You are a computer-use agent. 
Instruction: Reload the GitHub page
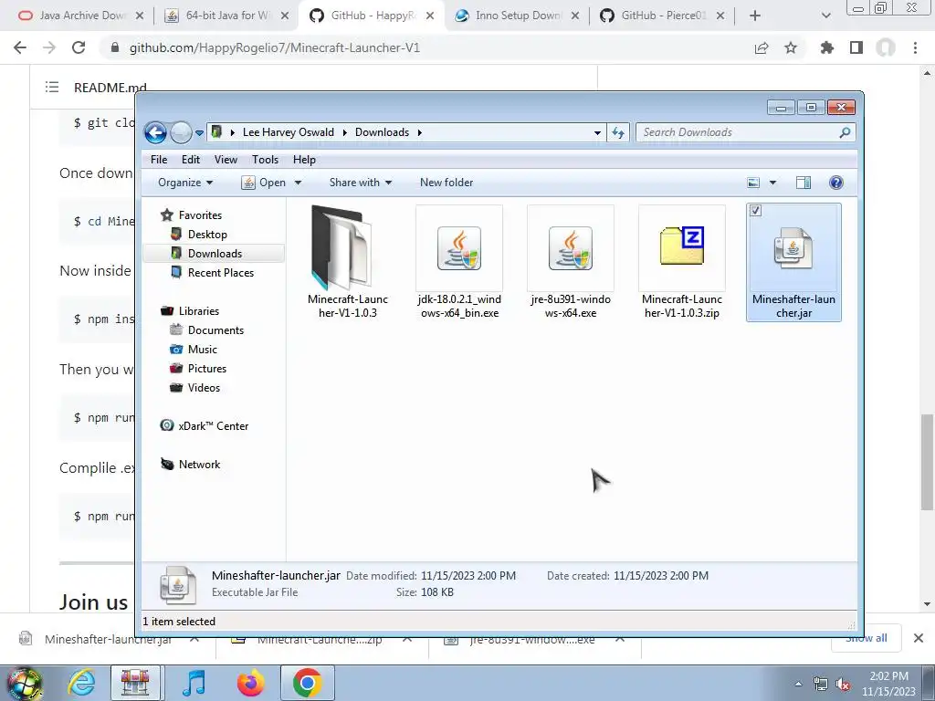tap(79, 47)
